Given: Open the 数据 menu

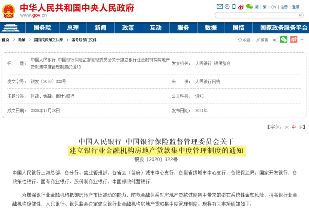Looking at the screenshot, I should [x=211, y=28].
